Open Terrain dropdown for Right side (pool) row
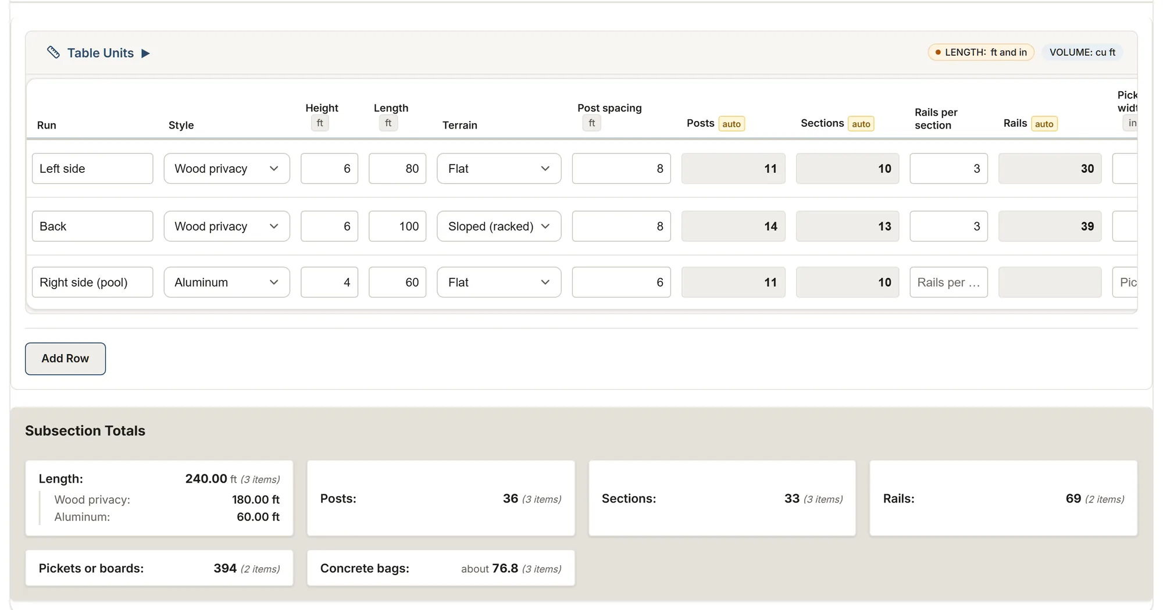 [x=499, y=282]
